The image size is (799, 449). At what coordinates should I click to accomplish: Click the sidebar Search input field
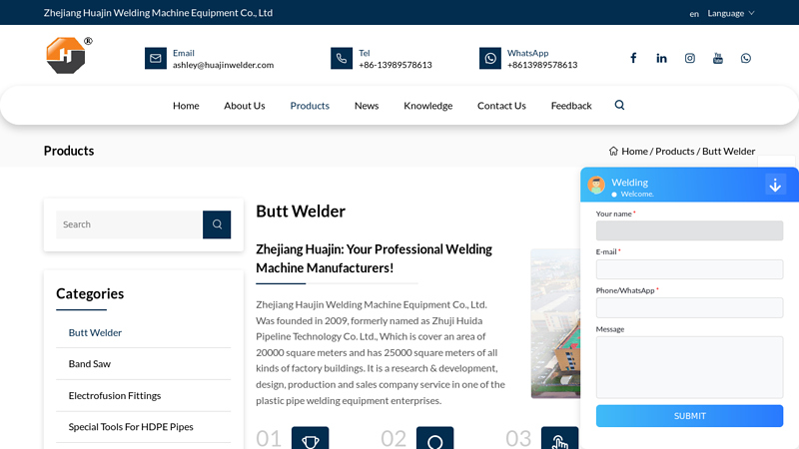pyautogui.click(x=130, y=224)
